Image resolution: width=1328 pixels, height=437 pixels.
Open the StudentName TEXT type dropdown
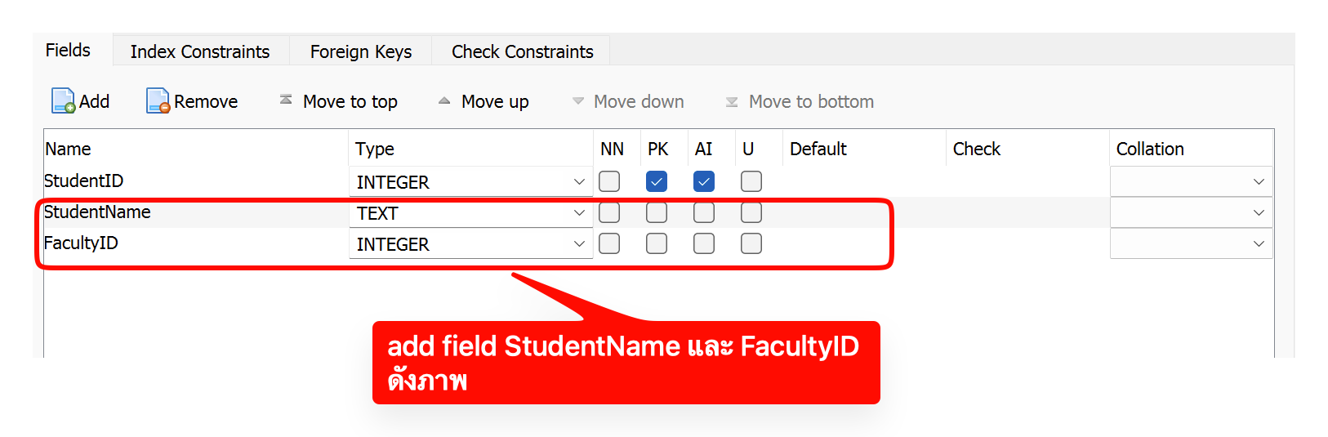pyautogui.click(x=579, y=213)
